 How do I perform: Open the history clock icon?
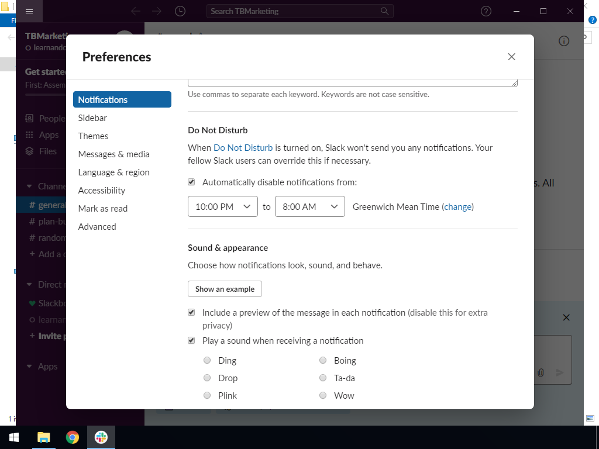[180, 11]
